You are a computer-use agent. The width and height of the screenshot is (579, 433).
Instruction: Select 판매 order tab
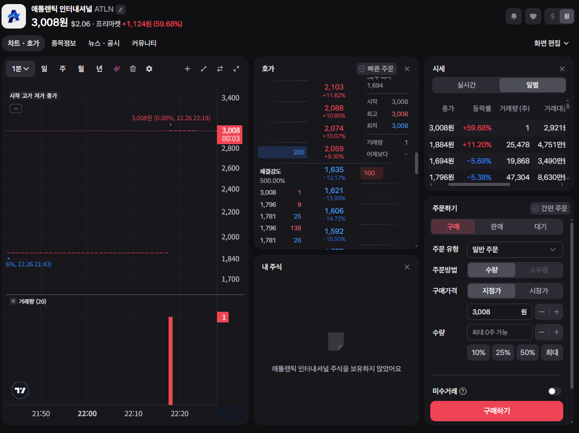click(497, 227)
